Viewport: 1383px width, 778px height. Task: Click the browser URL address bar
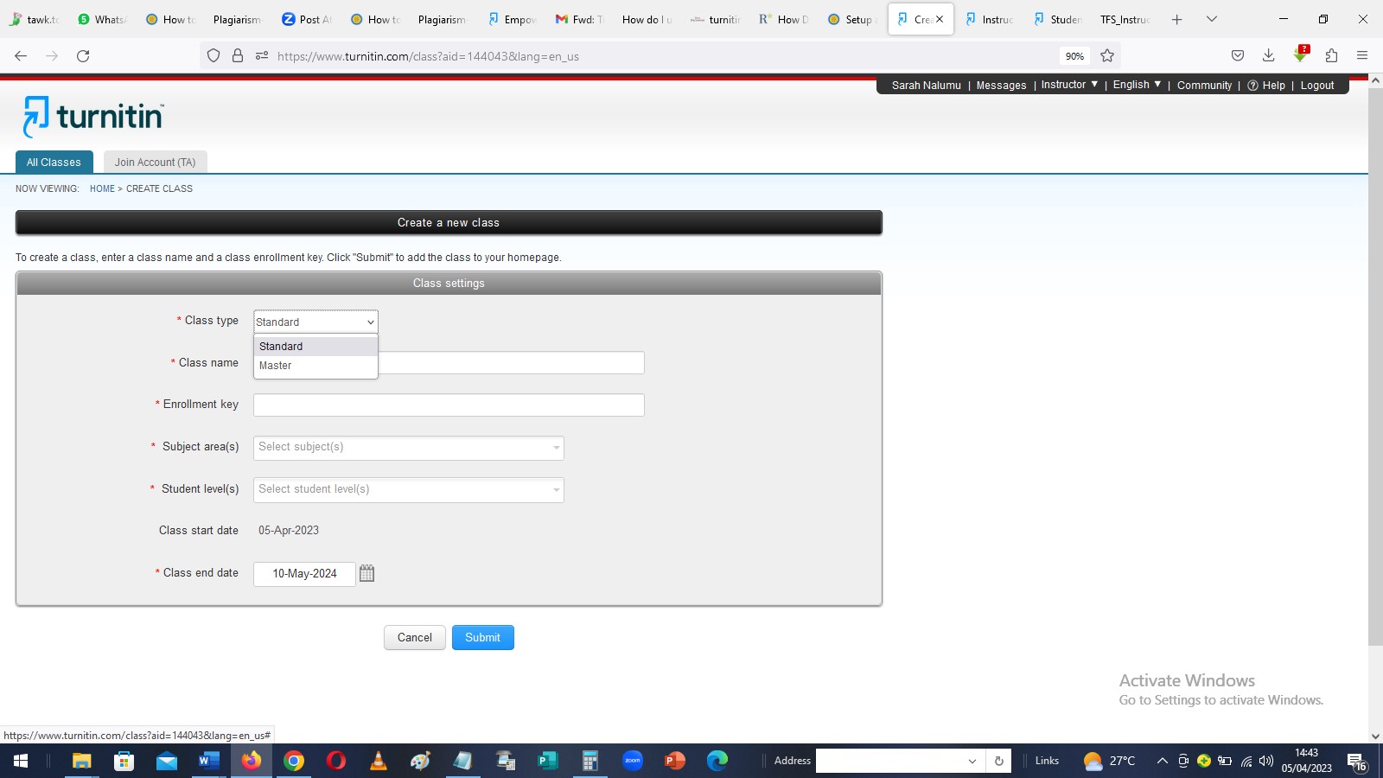pyautogui.click(x=661, y=56)
